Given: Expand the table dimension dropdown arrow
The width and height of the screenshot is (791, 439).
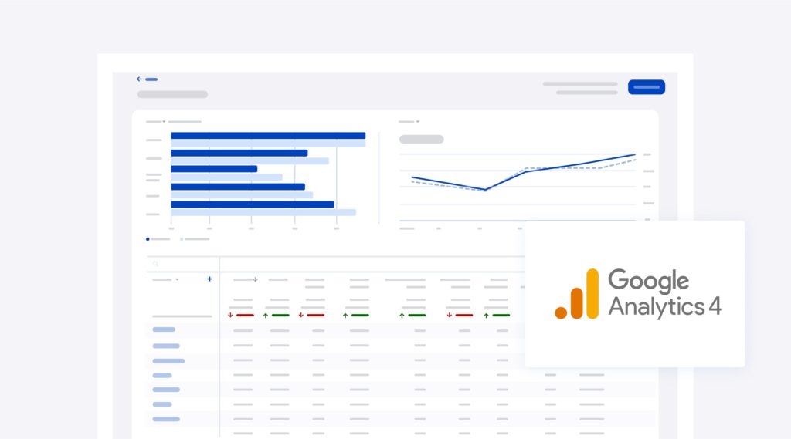Looking at the screenshot, I should coord(177,279).
